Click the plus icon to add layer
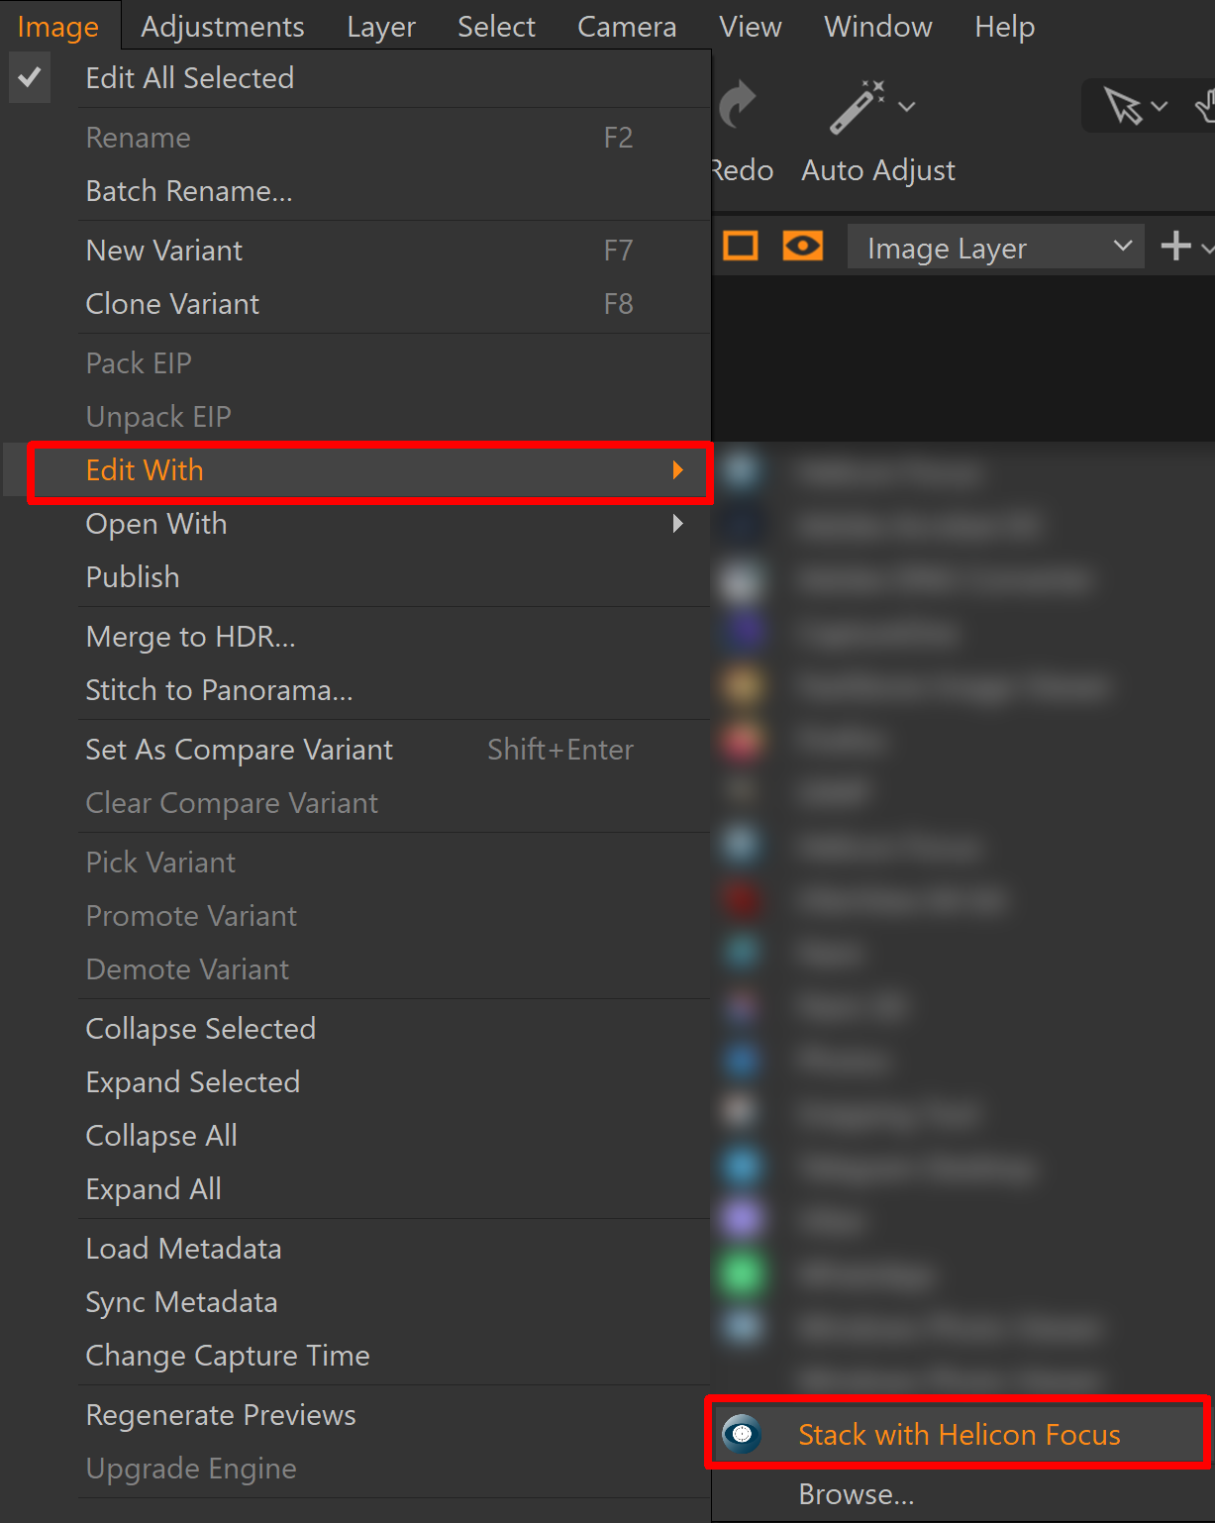The image size is (1215, 1523). pos(1175,246)
